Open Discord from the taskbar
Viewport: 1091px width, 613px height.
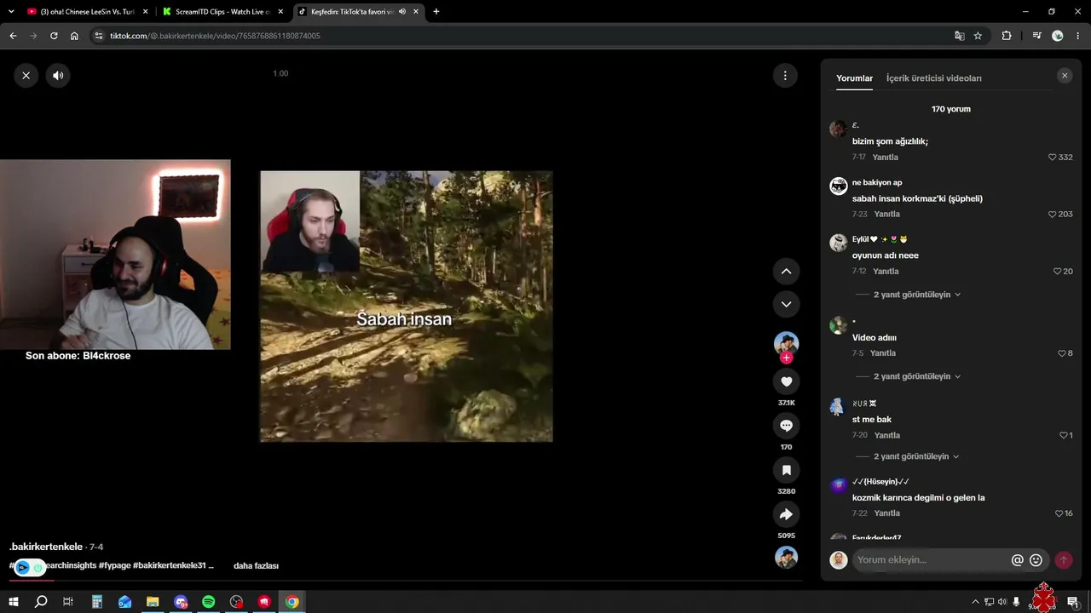(x=181, y=602)
